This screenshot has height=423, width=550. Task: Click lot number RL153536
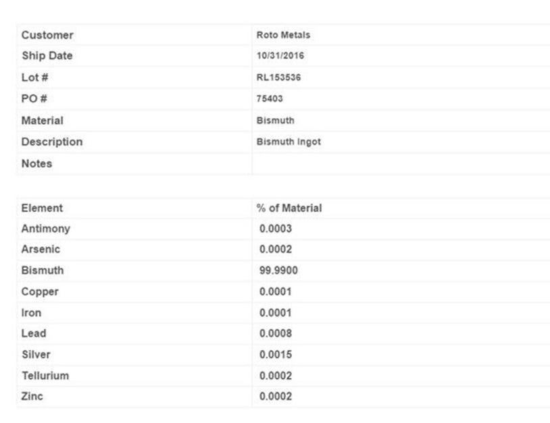tap(278, 78)
